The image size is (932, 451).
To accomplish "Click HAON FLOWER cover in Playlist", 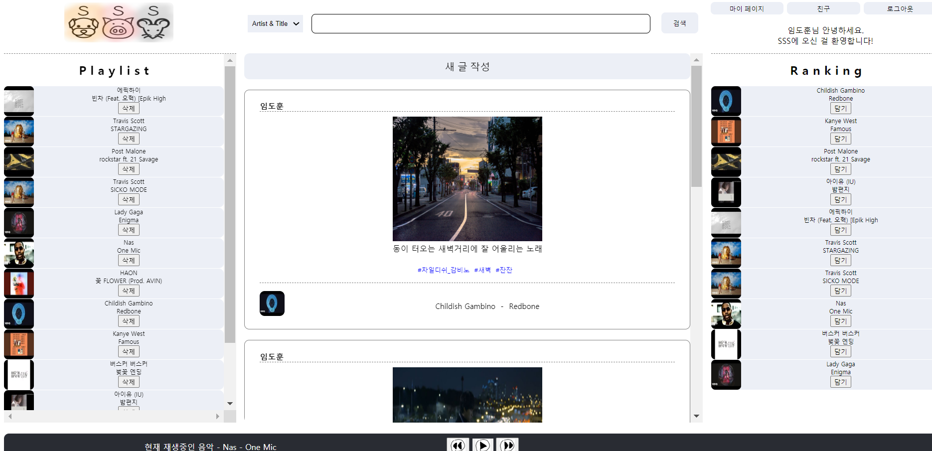I will [19, 284].
